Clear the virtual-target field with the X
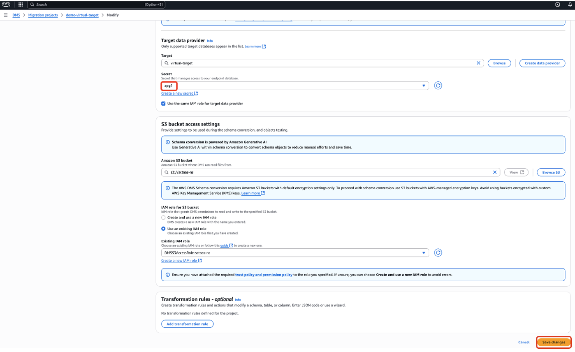This screenshot has height=352, width=575. (x=478, y=63)
